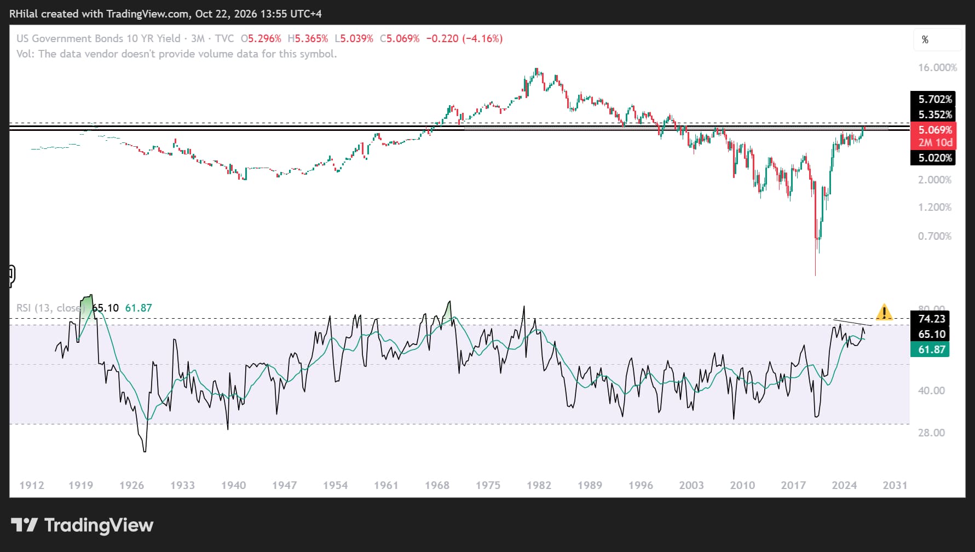Screen dimensions: 975x552
Task: Click the 2031 year on time axis
Action: pos(895,485)
